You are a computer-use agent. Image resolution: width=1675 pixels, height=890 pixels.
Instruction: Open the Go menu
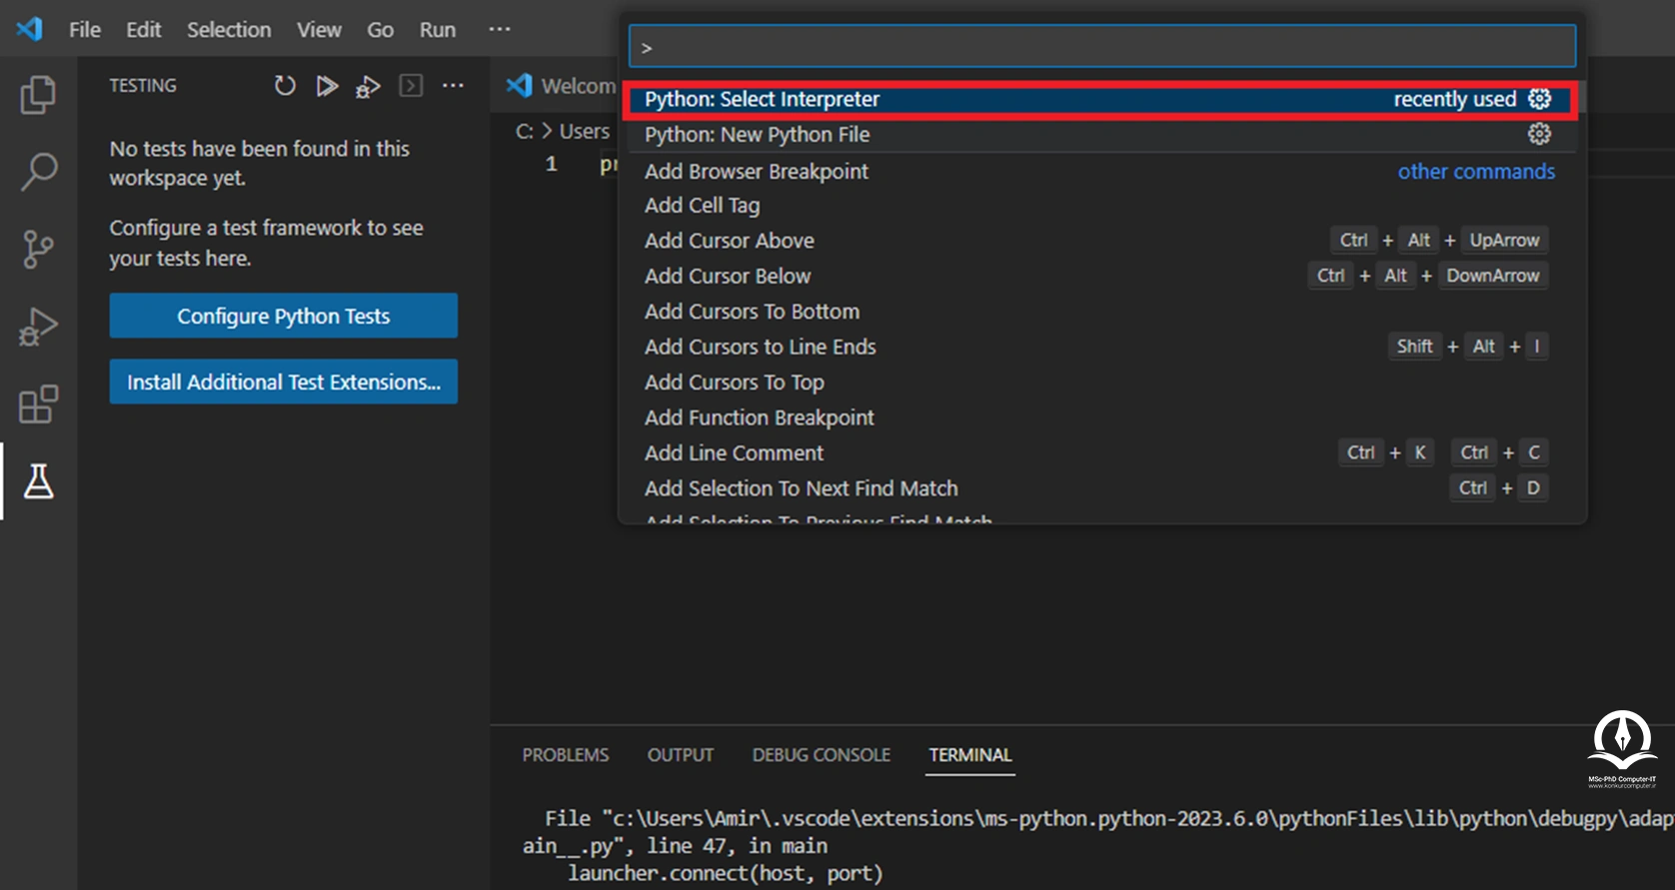(380, 30)
